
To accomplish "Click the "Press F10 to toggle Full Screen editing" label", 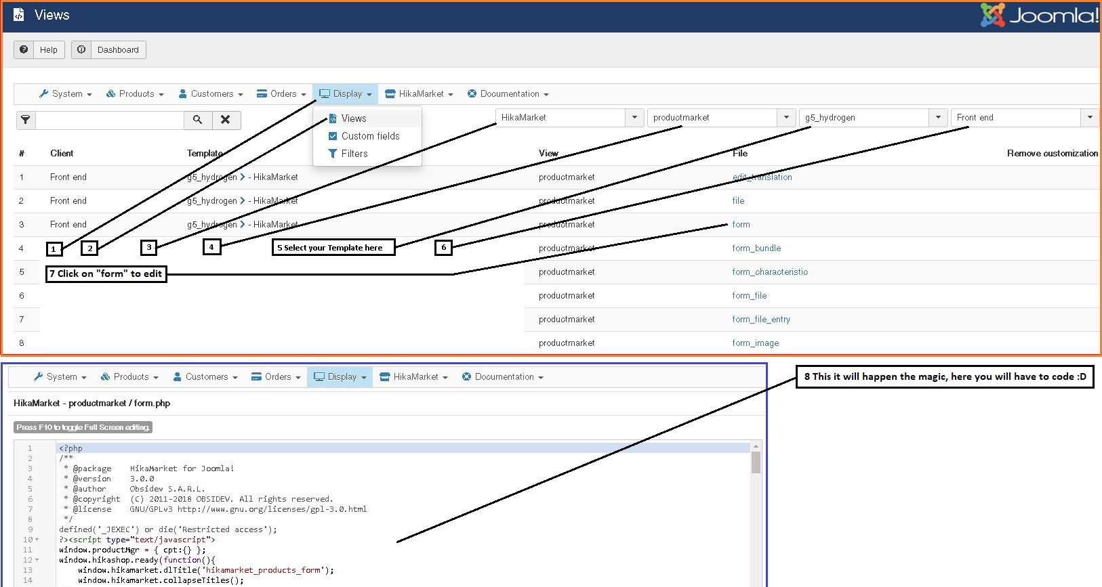I will [x=83, y=427].
